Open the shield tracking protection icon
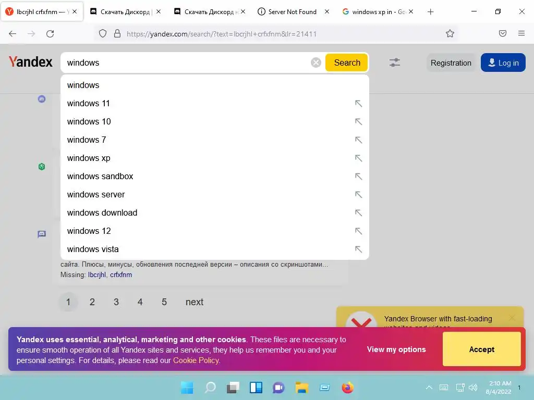The height and width of the screenshot is (400, 534). (103, 34)
